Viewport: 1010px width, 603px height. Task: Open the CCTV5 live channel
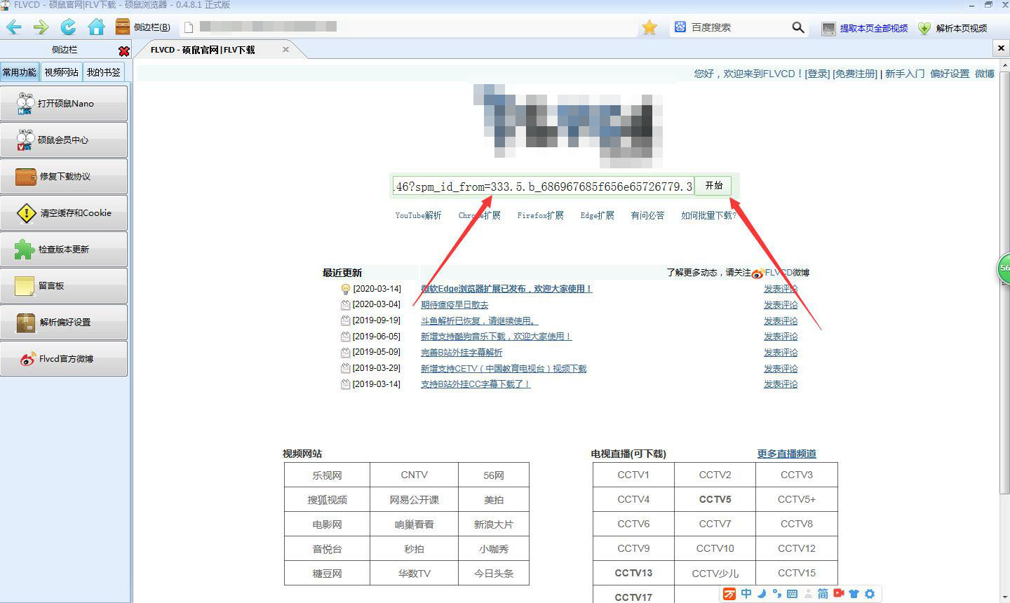point(715,499)
